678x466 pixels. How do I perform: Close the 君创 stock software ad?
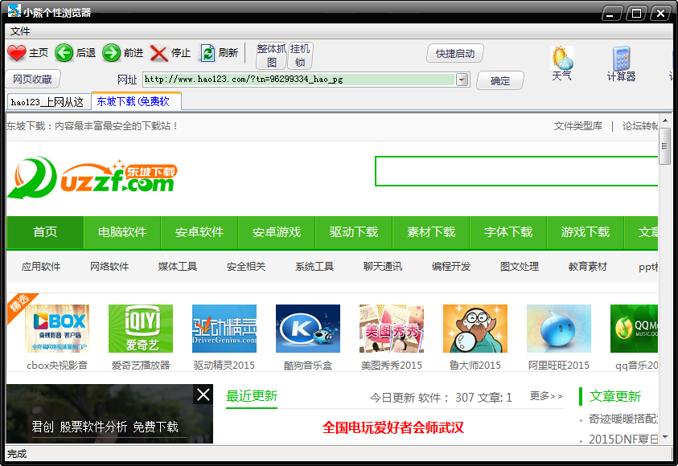pos(203,394)
